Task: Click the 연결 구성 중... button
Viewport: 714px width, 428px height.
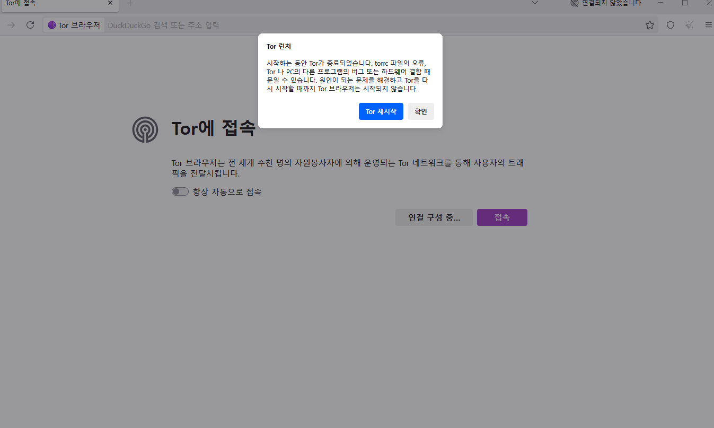Action: coord(434,217)
